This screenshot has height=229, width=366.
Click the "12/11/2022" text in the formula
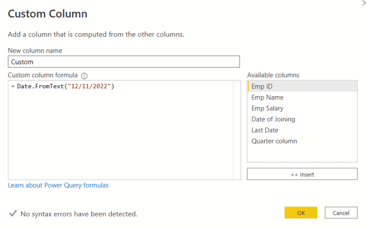coord(89,86)
